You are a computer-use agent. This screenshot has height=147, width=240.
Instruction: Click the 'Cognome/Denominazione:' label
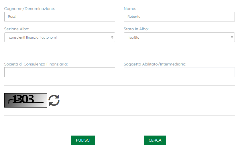29,9
